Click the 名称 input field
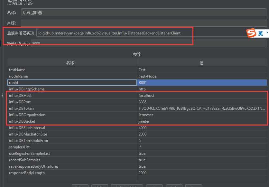The height and width of the screenshot is (187, 269). pos(144,13)
